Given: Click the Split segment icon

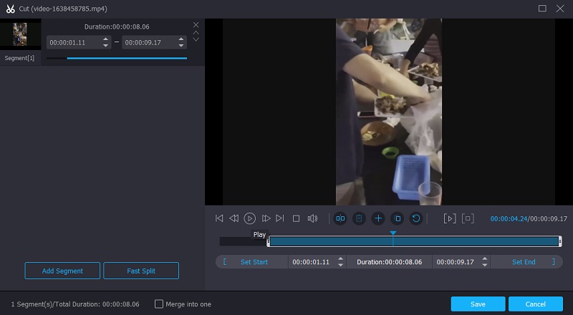Looking at the screenshot, I should (340, 218).
